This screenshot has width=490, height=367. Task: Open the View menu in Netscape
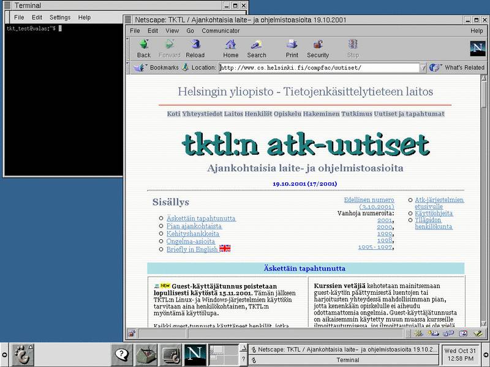[172, 31]
